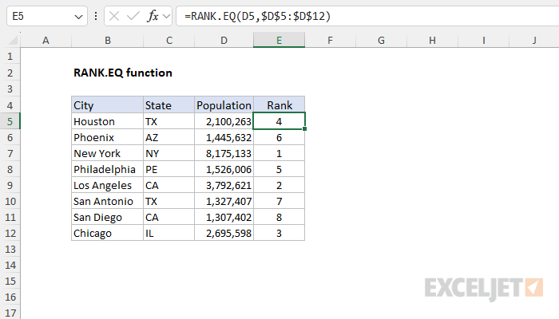Click Chicago's rank cell showing 3
This screenshot has width=559, height=319.
tap(279, 233)
